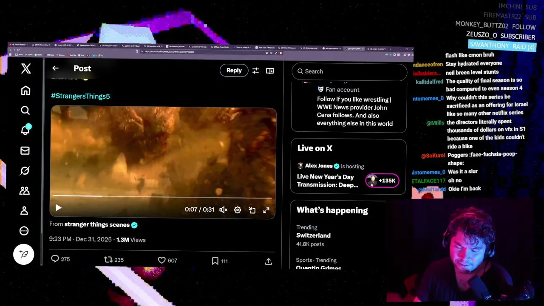
Task: Click the Live on X heading
Action: [315, 148]
